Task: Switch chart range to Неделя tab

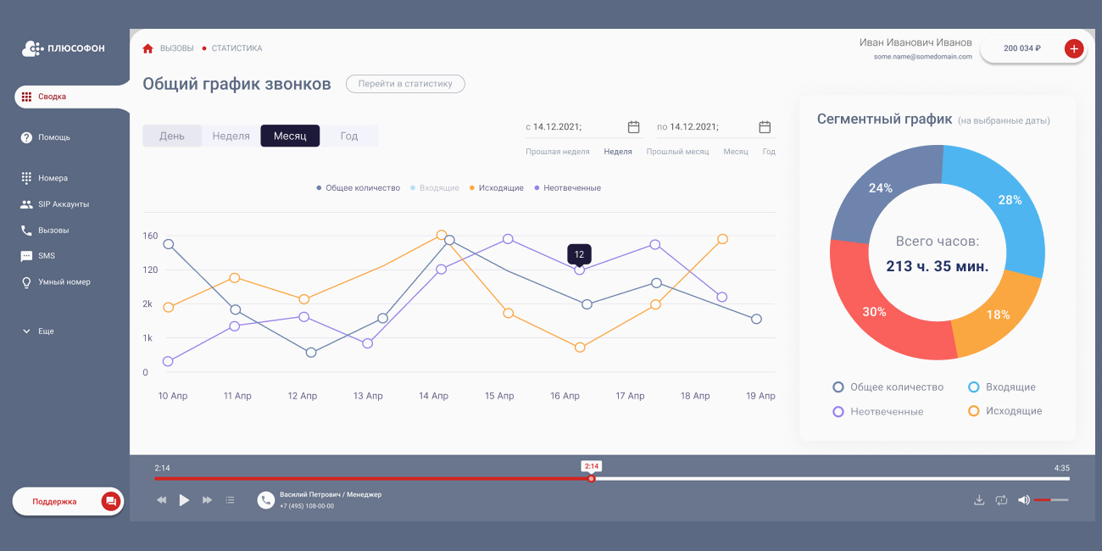Action: click(x=231, y=136)
